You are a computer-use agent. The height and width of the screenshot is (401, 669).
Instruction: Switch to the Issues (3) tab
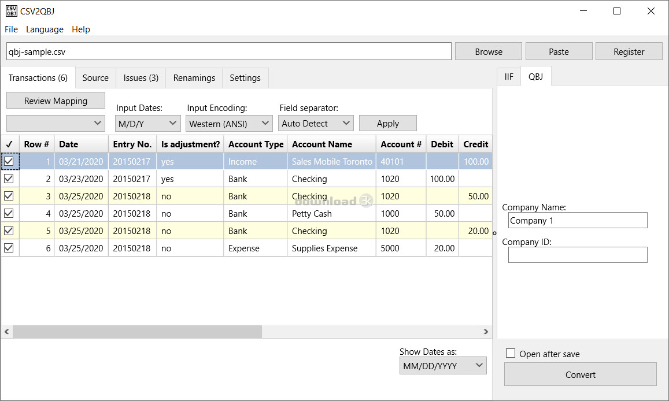(x=141, y=78)
